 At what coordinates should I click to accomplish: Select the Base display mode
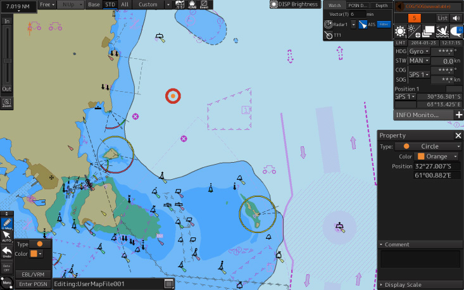tap(94, 4)
